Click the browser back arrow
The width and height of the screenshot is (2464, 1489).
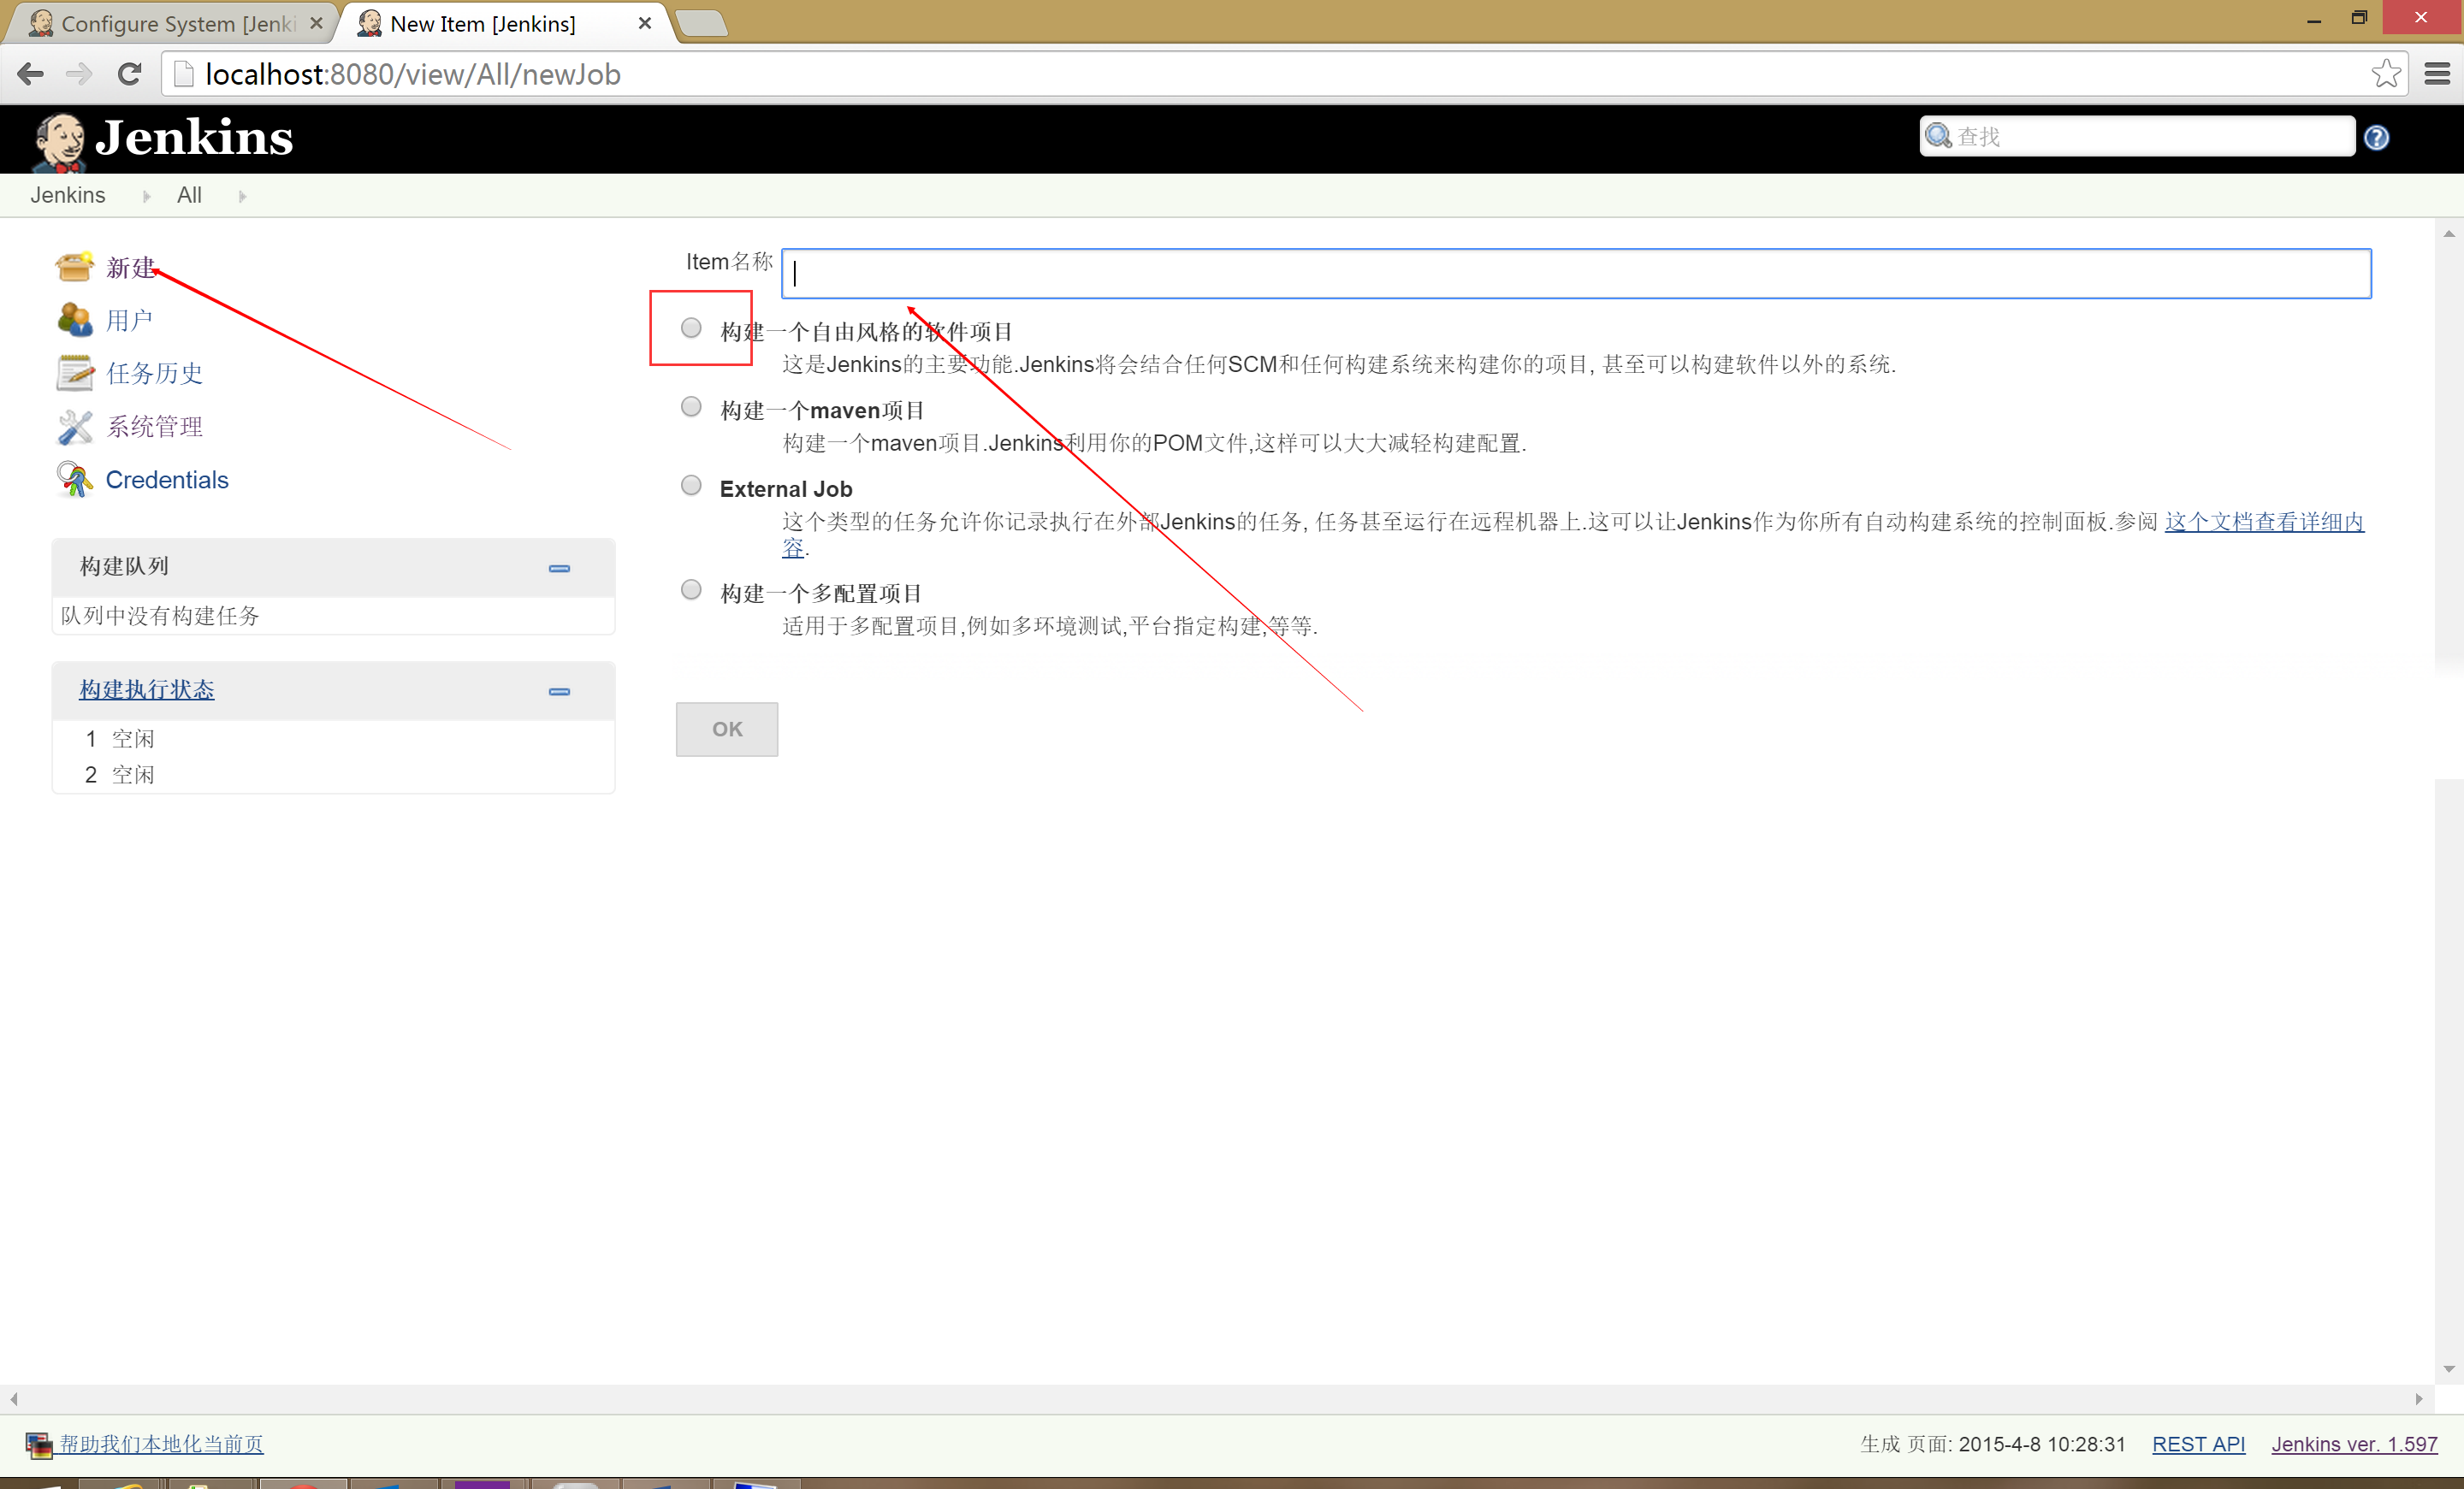tap(31, 74)
